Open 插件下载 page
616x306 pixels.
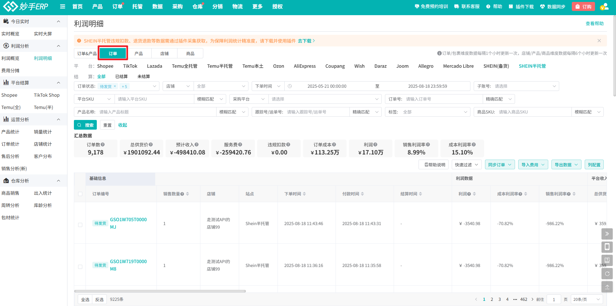(521, 6)
